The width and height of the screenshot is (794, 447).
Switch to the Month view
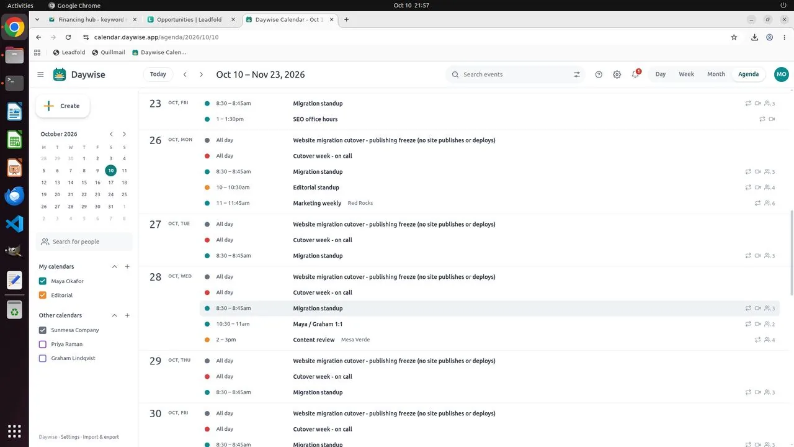[716, 74]
